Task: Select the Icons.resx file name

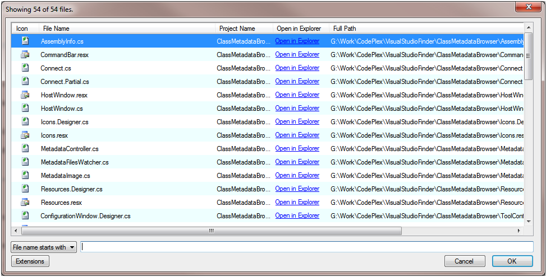Action: coord(54,136)
